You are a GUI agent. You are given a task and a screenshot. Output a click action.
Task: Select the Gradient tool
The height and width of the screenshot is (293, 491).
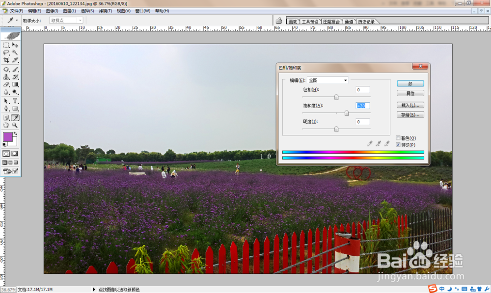[x=15, y=84]
